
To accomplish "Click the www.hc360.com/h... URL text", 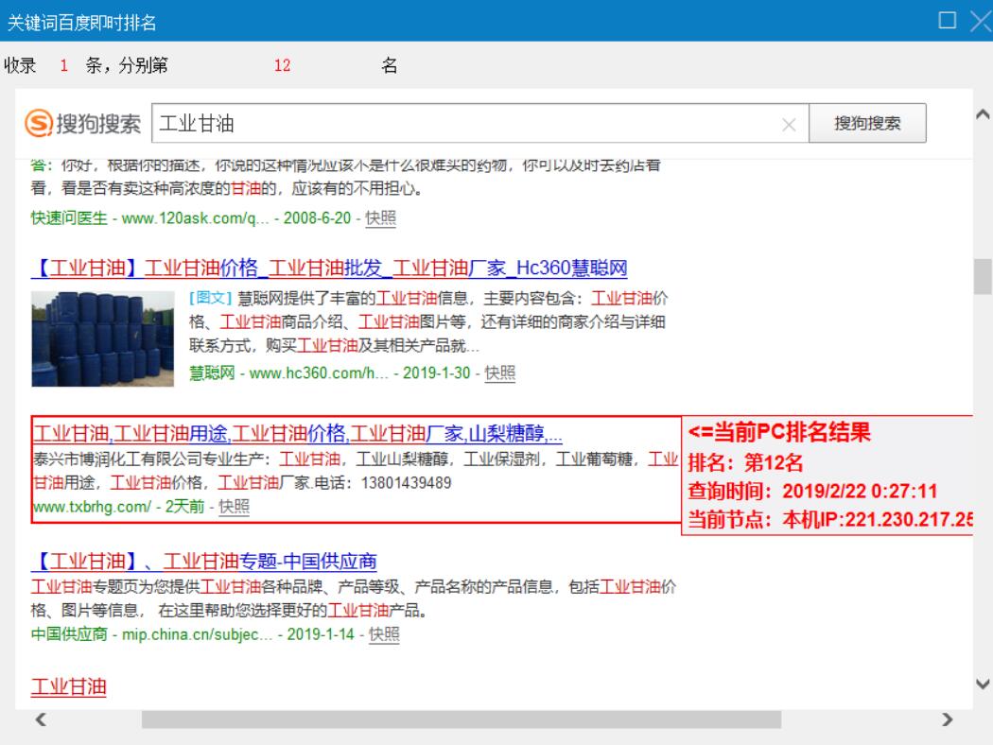I will point(319,372).
